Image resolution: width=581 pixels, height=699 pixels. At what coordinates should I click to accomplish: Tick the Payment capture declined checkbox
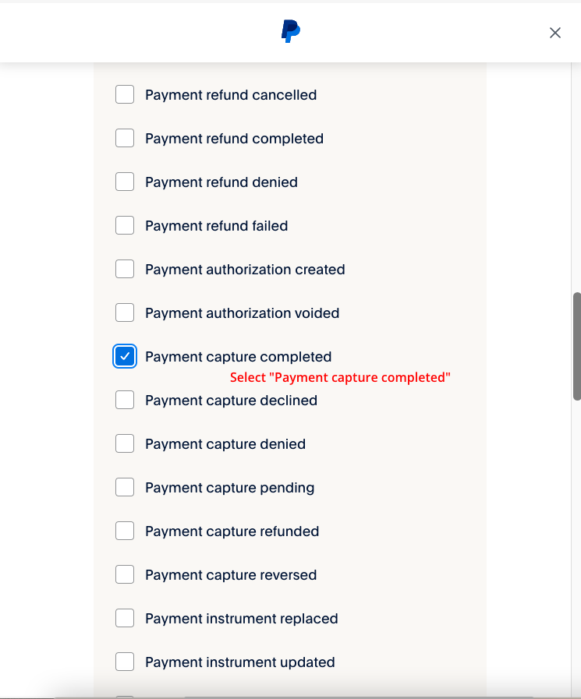tap(125, 401)
